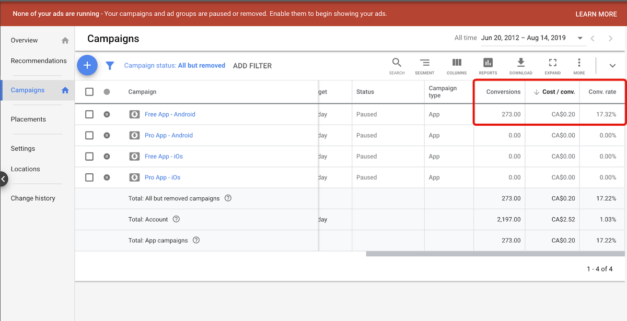Open the Columns tool

[457, 66]
